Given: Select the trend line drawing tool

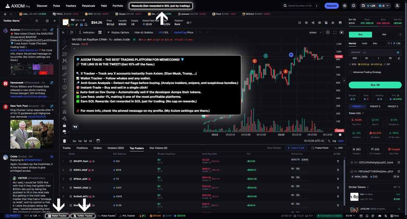Looking at the screenshot, I should [x=64, y=47].
